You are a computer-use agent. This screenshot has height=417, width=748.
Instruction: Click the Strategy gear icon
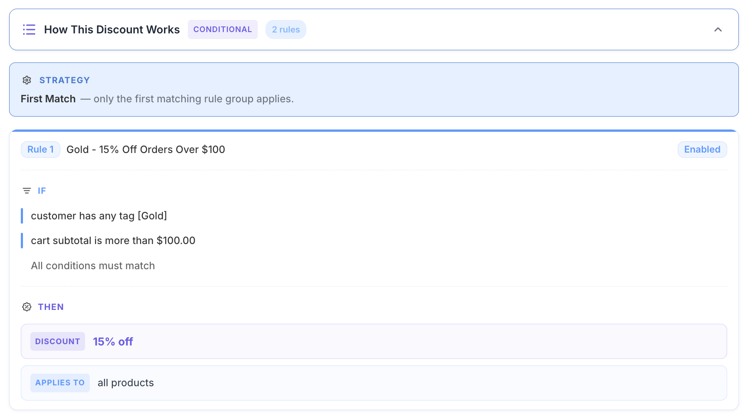[27, 80]
